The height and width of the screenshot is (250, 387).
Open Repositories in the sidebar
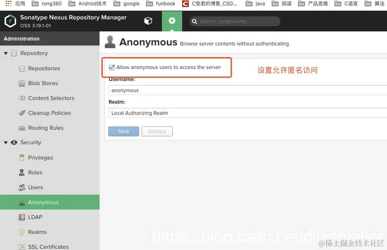pyautogui.click(x=44, y=69)
